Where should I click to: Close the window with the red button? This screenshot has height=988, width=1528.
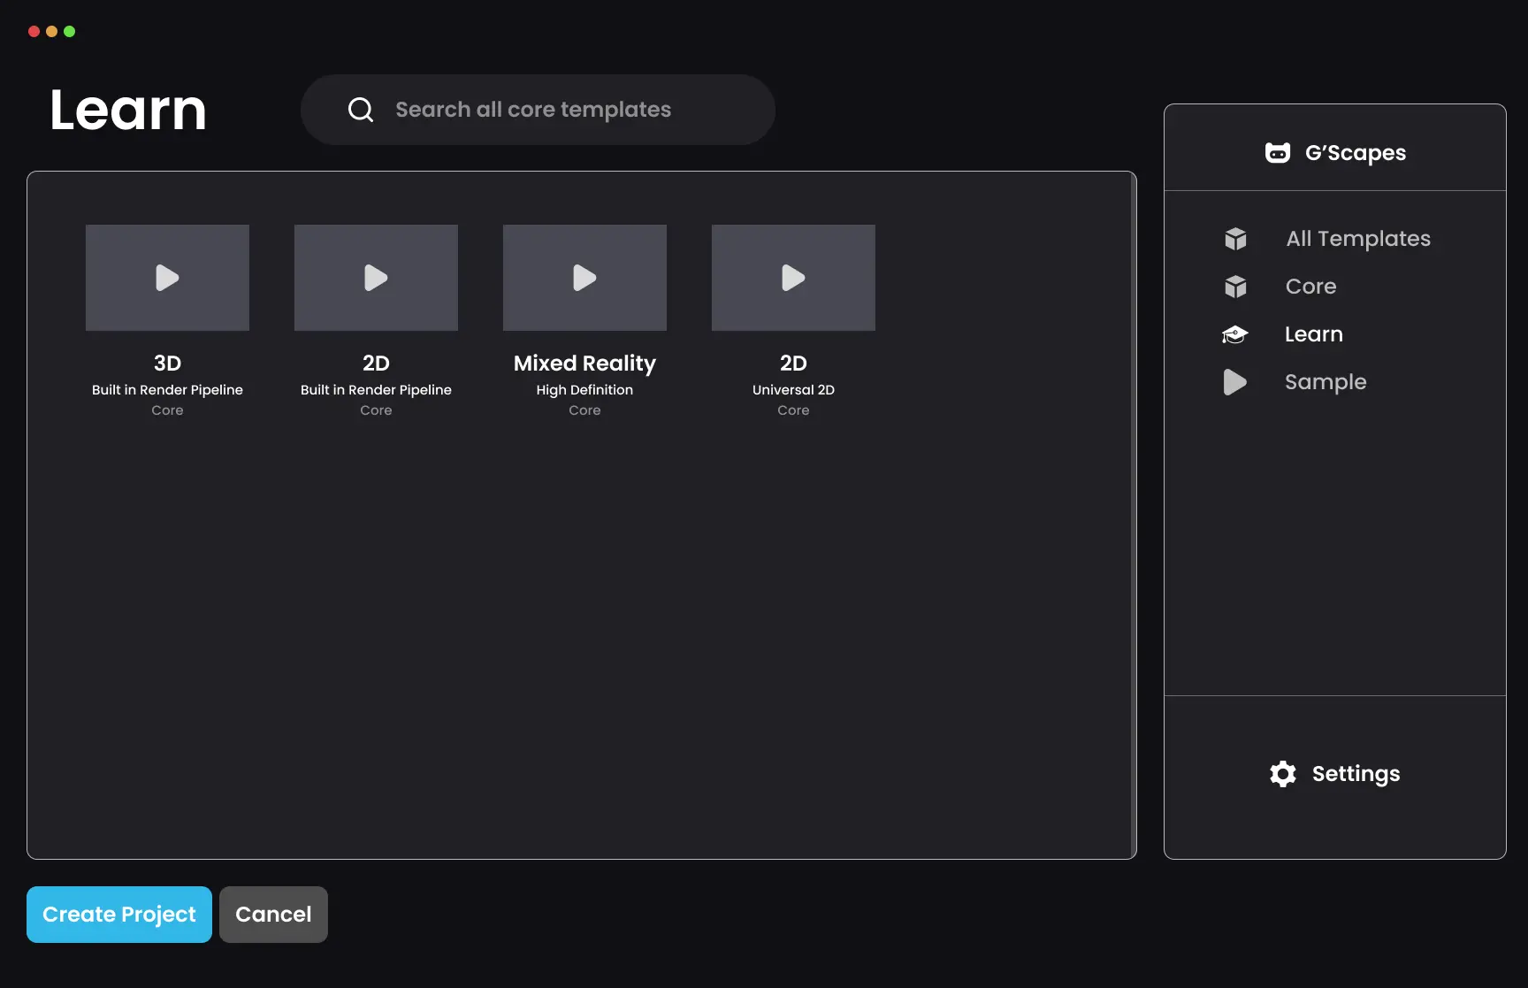[34, 32]
